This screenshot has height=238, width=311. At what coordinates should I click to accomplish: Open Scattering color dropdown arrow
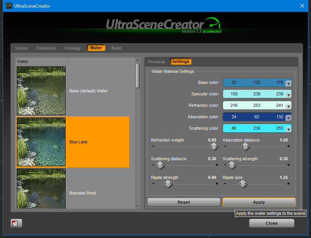[x=289, y=130]
